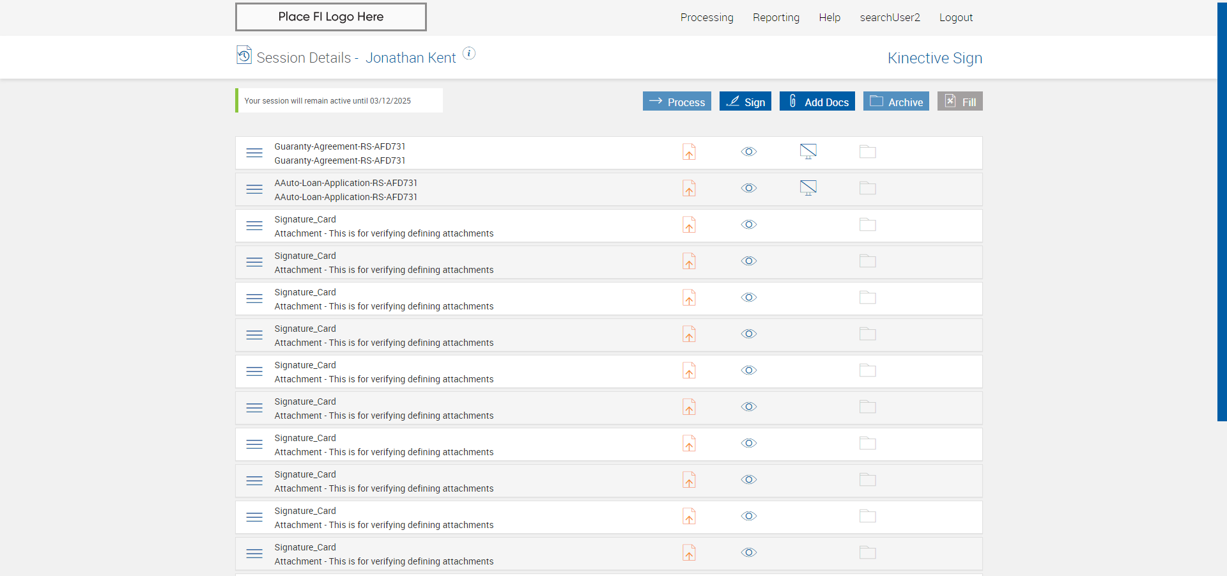Click the monitor icon on Guaranty-Agreement row

(808, 152)
